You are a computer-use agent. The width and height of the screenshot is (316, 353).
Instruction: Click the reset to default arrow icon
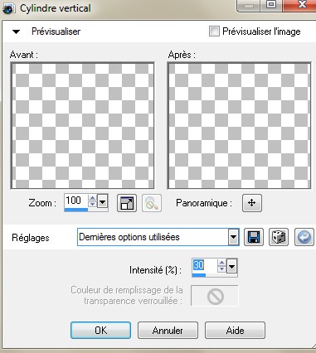coord(304,237)
